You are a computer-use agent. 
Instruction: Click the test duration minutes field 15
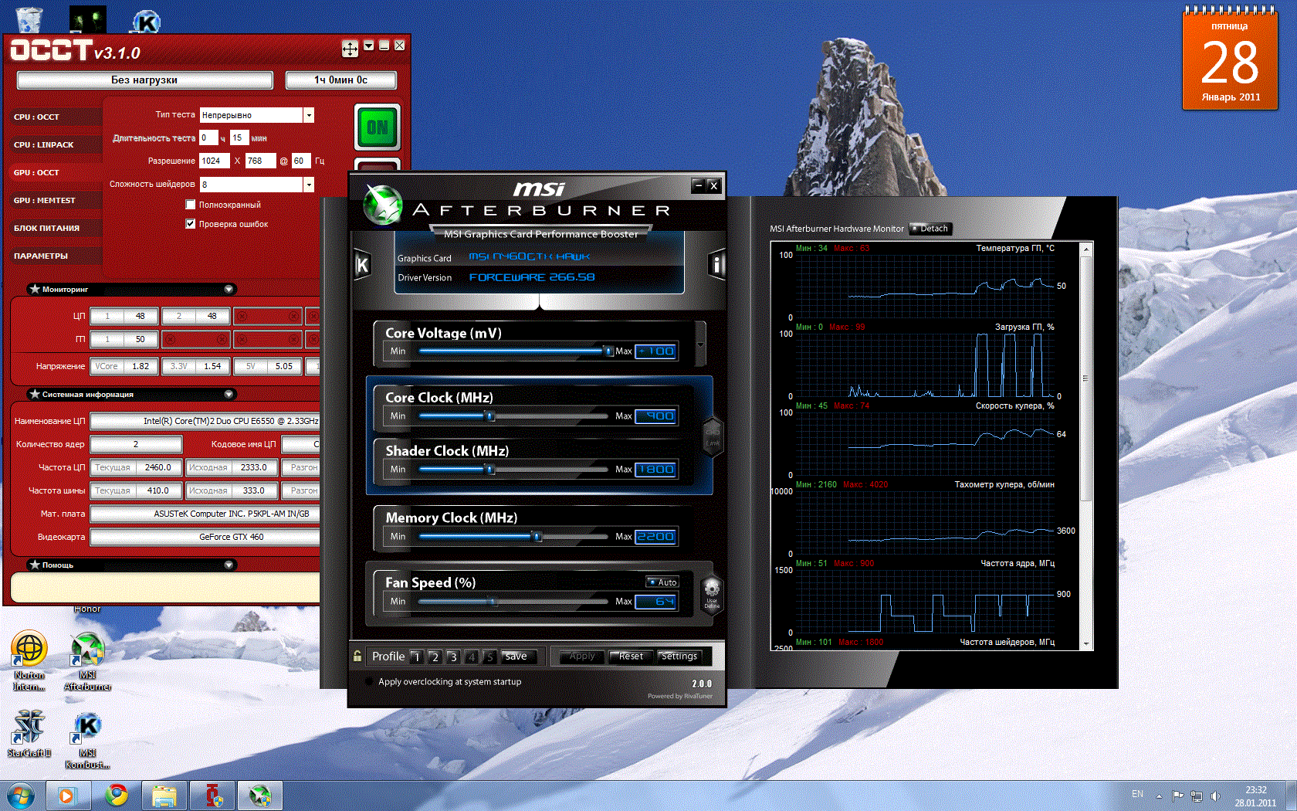pos(239,137)
